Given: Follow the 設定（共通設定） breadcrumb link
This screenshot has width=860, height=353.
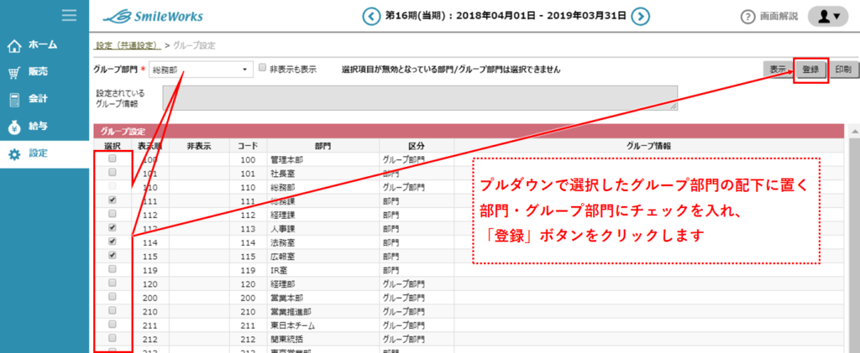Looking at the screenshot, I should point(128,45).
